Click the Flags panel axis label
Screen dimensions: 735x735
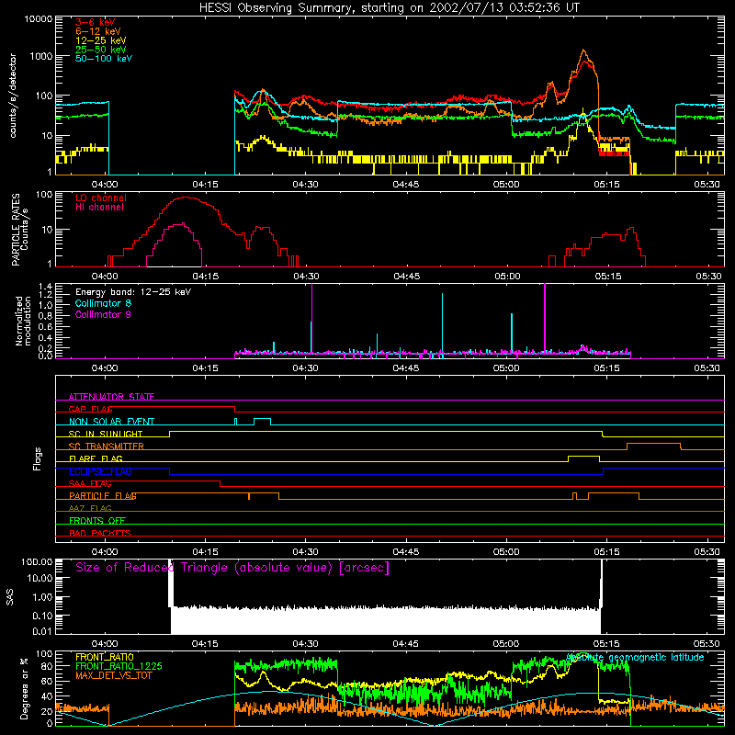38,458
